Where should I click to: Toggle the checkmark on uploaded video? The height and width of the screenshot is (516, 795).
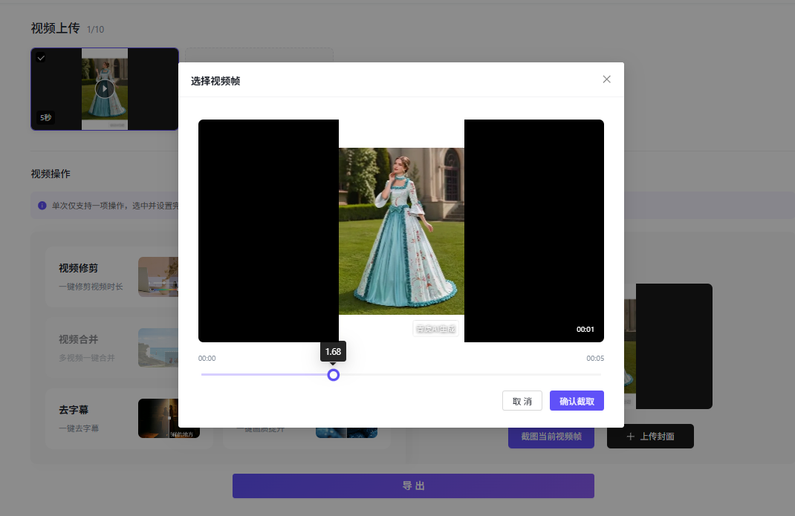[41, 58]
